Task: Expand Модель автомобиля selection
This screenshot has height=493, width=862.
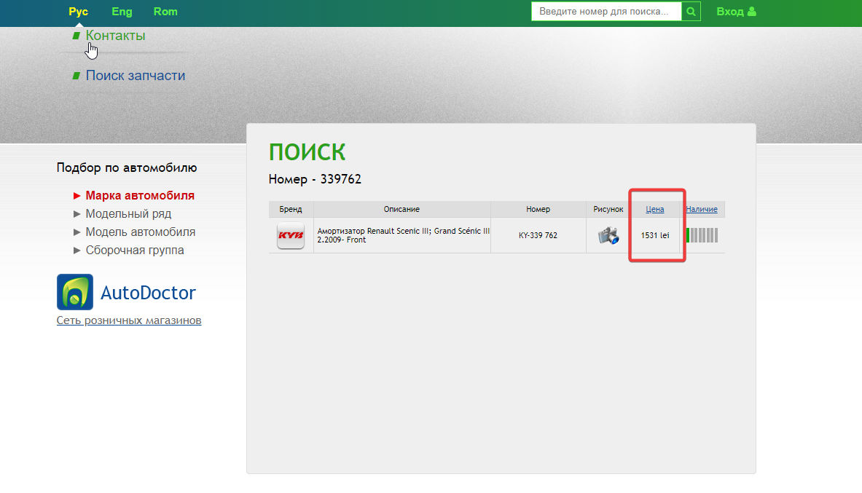Action: (140, 232)
